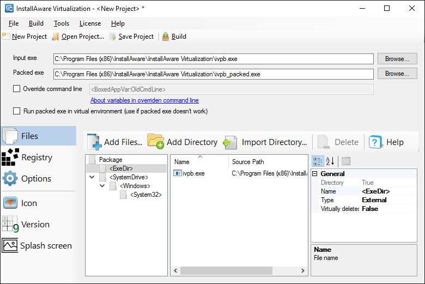Tick Run packed exe in virtual environment

(17, 111)
